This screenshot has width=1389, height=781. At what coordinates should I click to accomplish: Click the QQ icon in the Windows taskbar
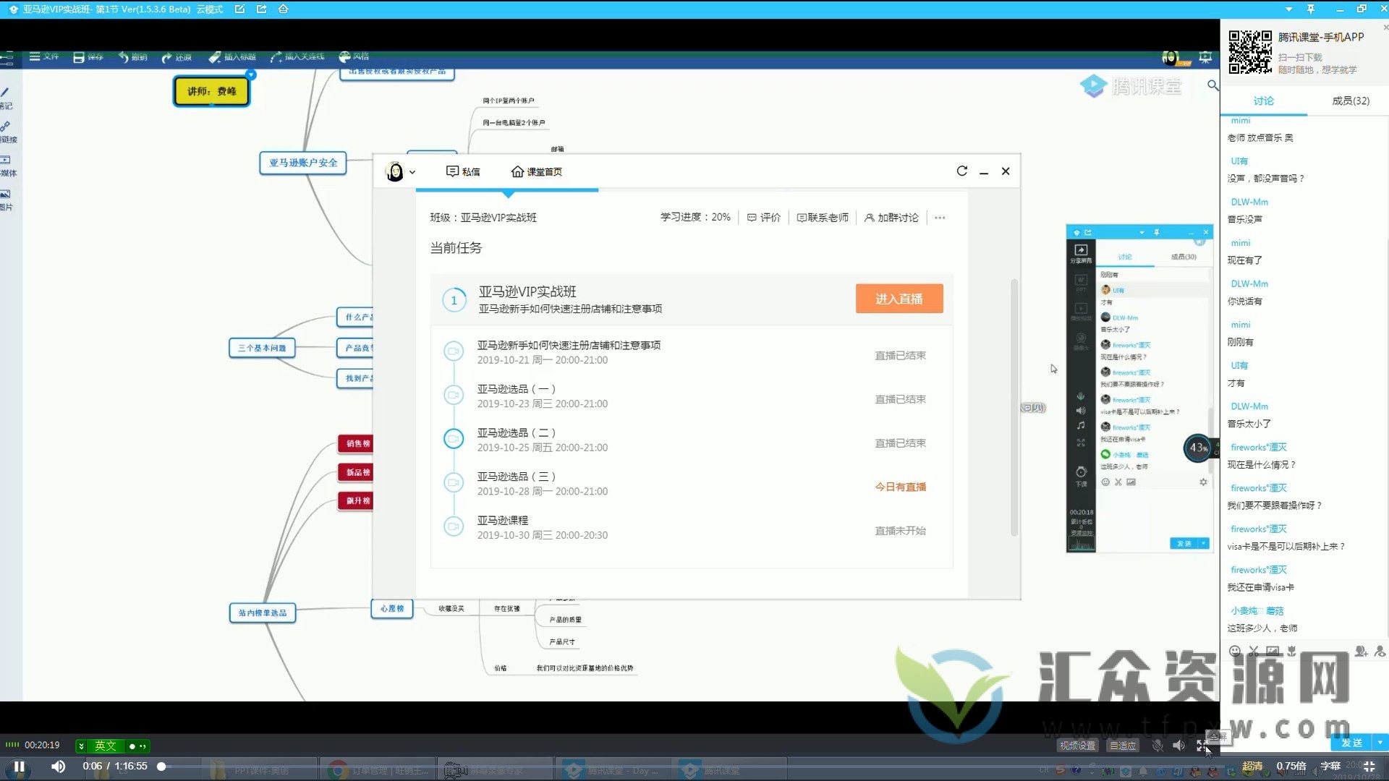[1195, 771]
